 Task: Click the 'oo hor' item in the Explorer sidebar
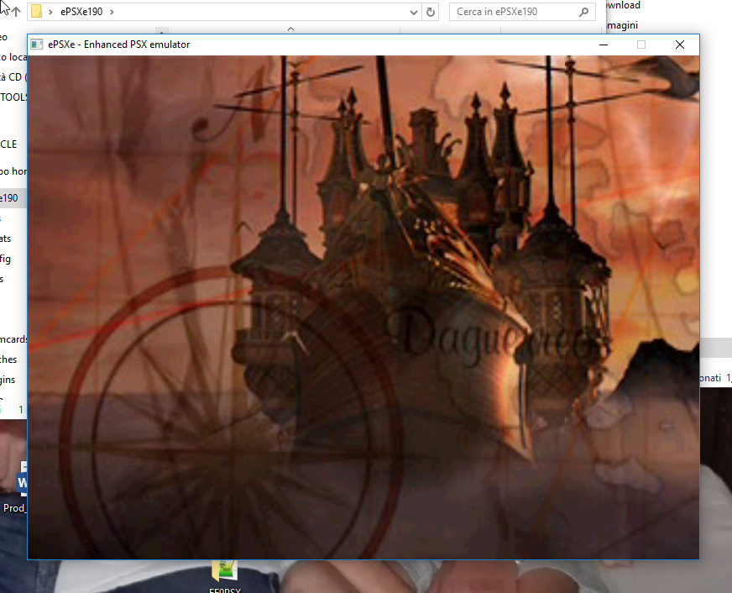click(x=13, y=171)
